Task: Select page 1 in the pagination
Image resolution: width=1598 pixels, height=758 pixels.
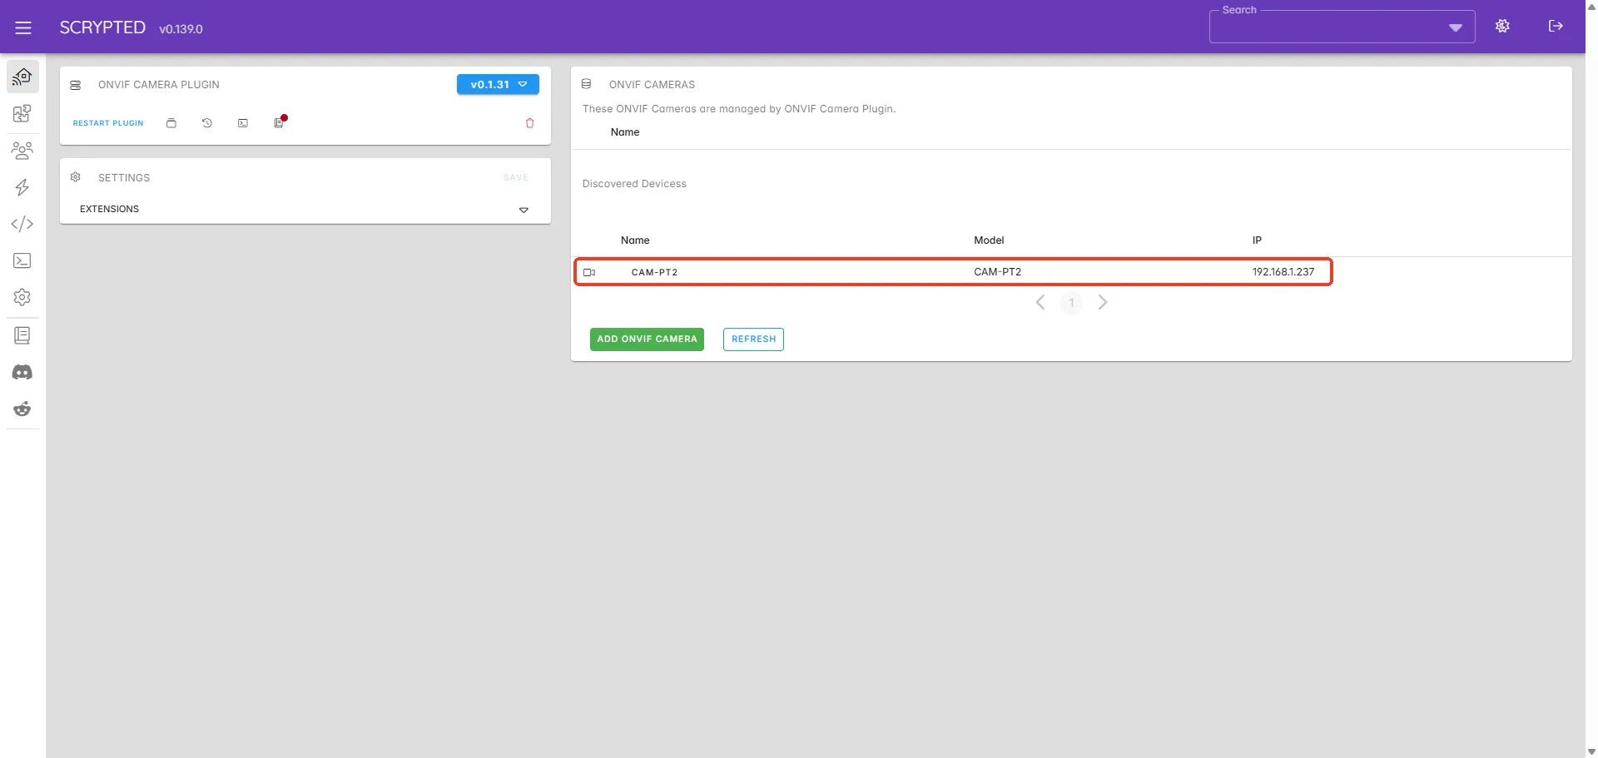Action: coord(1071,303)
